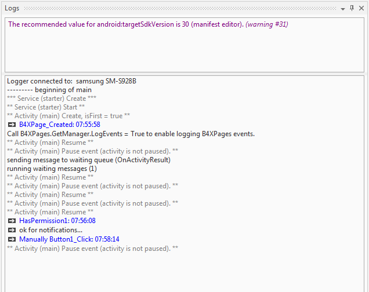Select the 'beginning of main' log line
Viewport: 369px width, 292px height.
point(49,90)
